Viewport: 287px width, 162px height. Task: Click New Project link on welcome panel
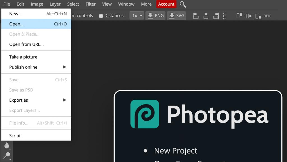click(x=175, y=151)
